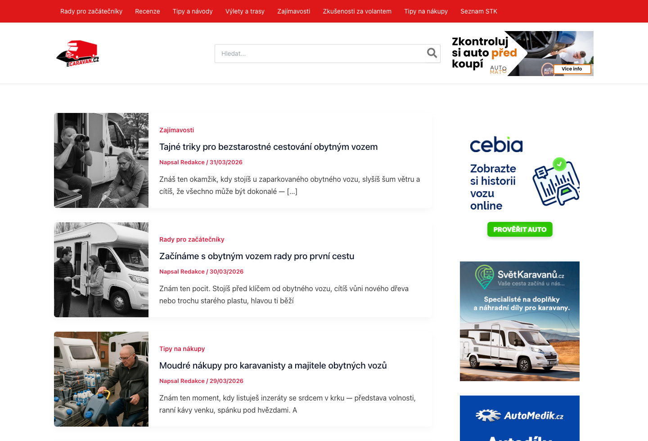The image size is (648, 441).
Task: Go to Tipy na nákupy in navigation
Action: click(x=426, y=11)
